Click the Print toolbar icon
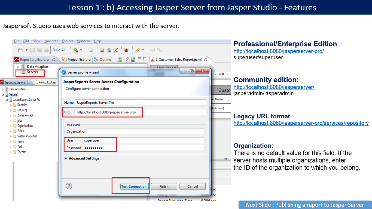Image resolution: width=372 pixels, height=209 pixels. tap(46, 50)
